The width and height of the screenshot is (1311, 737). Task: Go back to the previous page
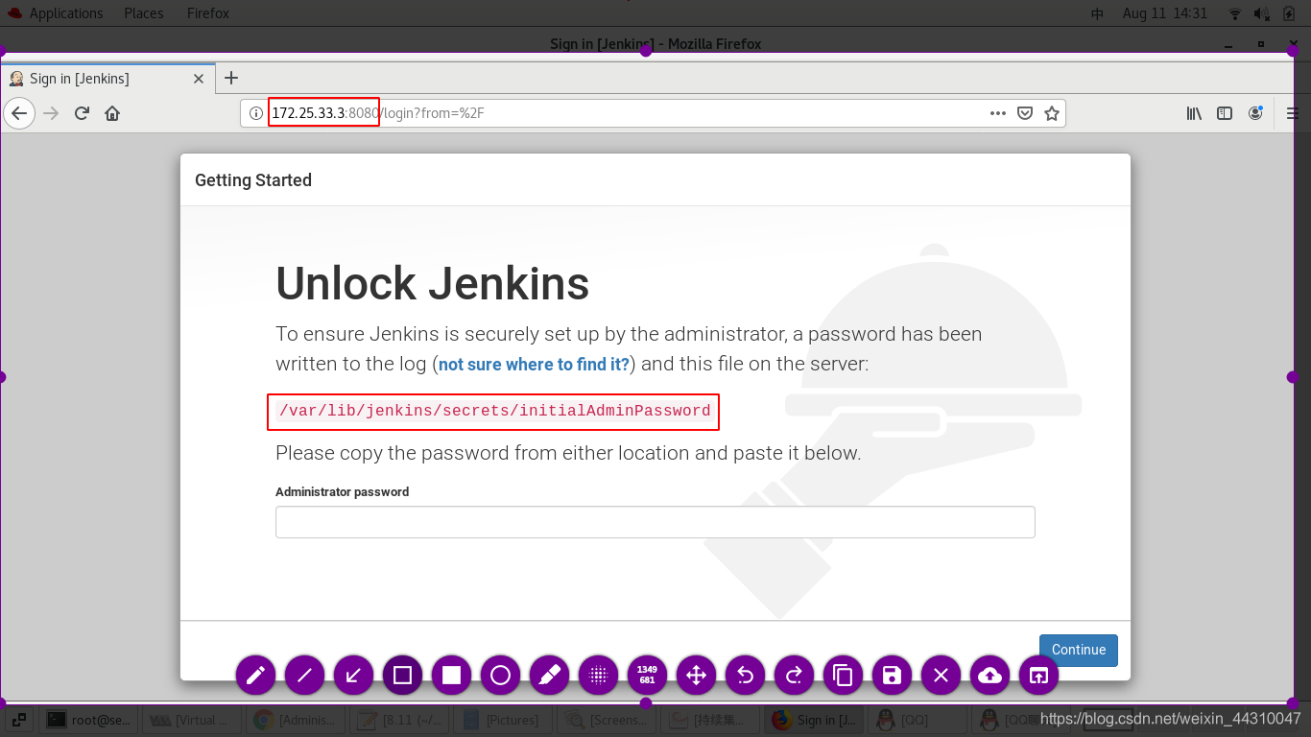[19, 113]
